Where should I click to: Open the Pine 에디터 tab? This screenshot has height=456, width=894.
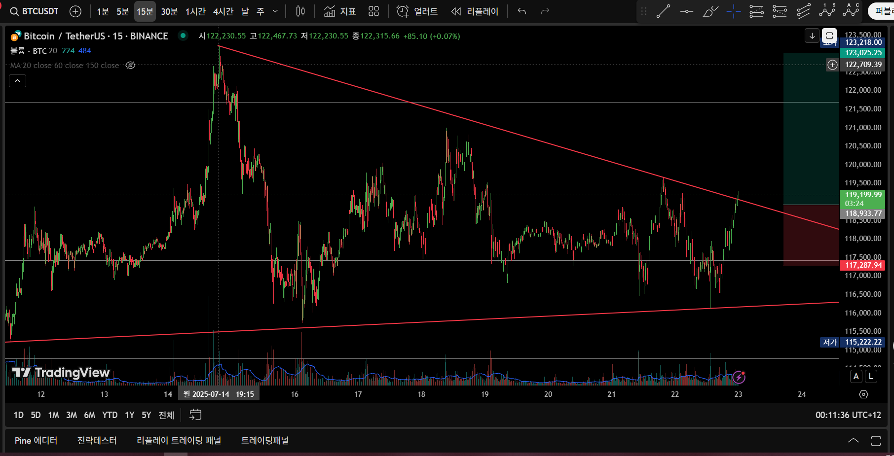click(x=36, y=441)
